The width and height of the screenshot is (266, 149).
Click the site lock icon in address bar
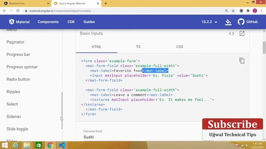[x=26, y=11]
